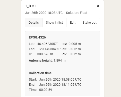The image size is (121, 97).
Task: Select the longitude value -120.14058491°
Action: coord(49,49)
